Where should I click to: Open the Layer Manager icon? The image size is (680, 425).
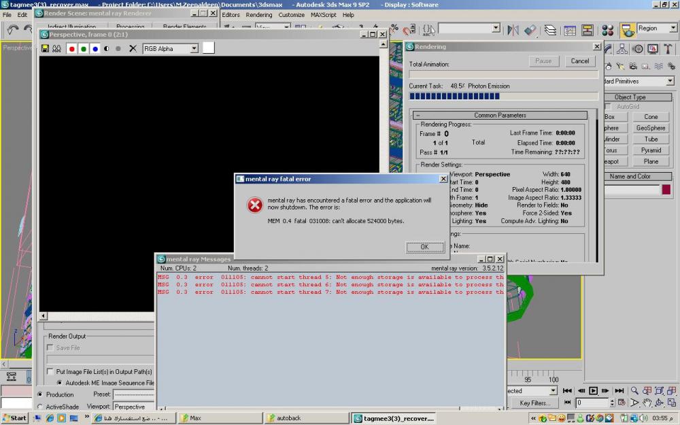[550, 30]
